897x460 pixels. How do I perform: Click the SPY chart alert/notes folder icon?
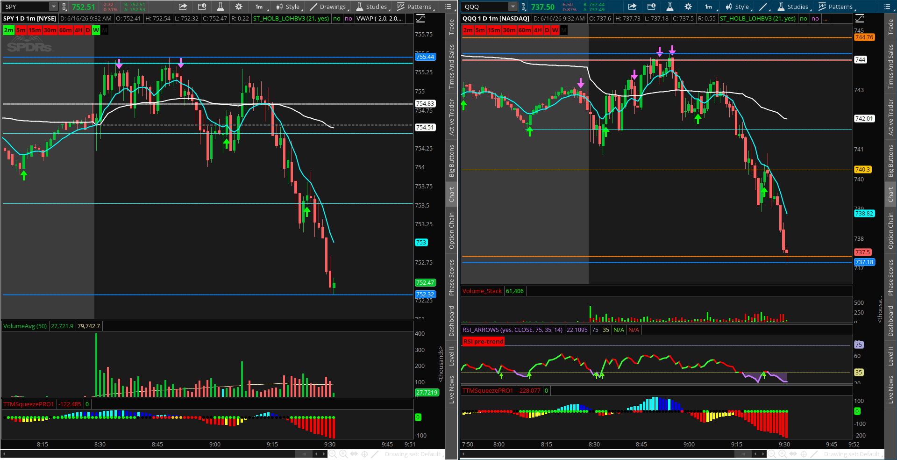pyautogui.click(x=202, y=7)
